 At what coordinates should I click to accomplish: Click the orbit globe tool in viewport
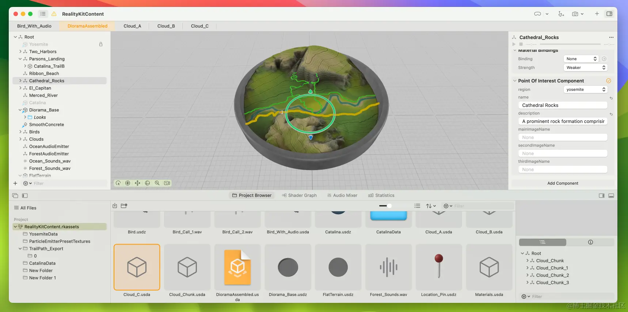point(147,183)
